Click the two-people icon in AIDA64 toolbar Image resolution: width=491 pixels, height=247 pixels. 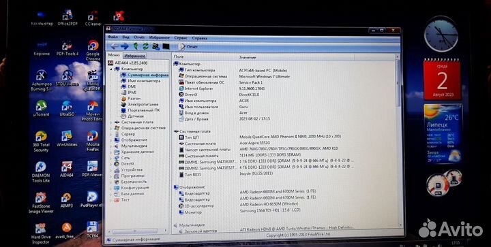pyautogui.click(x=155, y=46)
